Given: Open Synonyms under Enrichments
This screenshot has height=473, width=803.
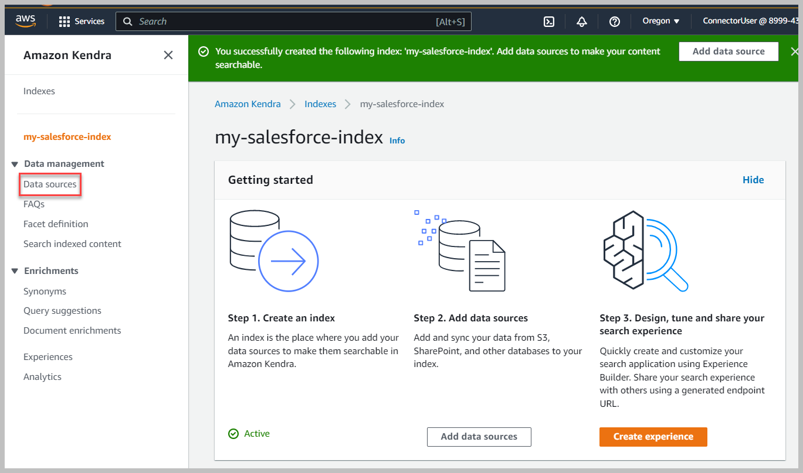Looking at the screenshot, I should pos(45,292).
